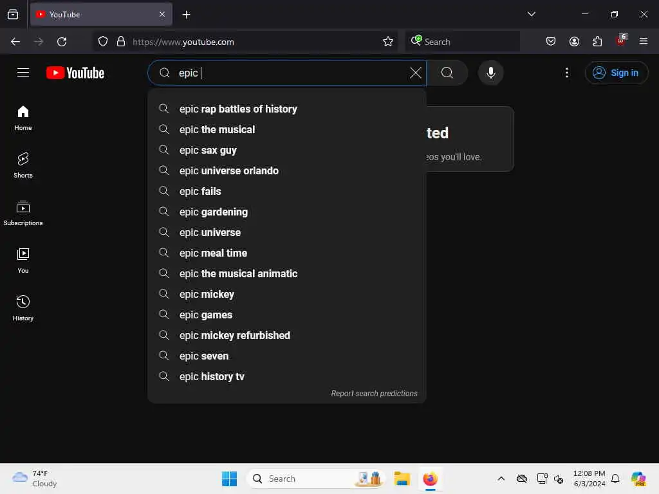The image size is (659, 494).
Task: Clear the search box with the X icon
Action: 415,73
